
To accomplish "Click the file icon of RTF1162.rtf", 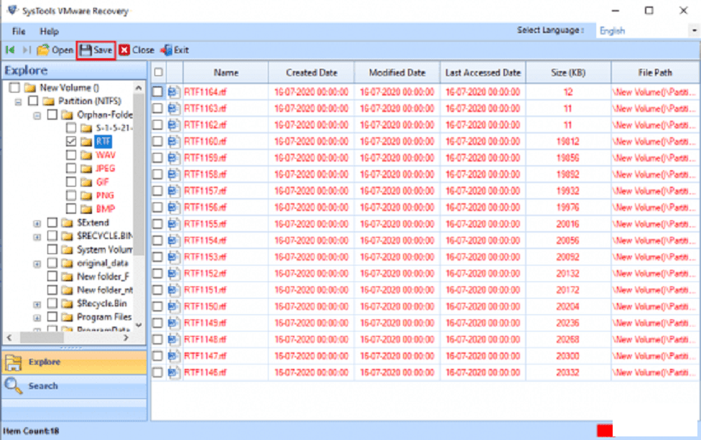I will pos(174,125).
